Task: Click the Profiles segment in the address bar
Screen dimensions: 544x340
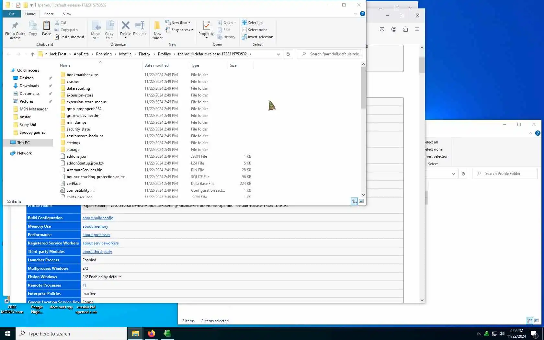Action: pos(164,54)
